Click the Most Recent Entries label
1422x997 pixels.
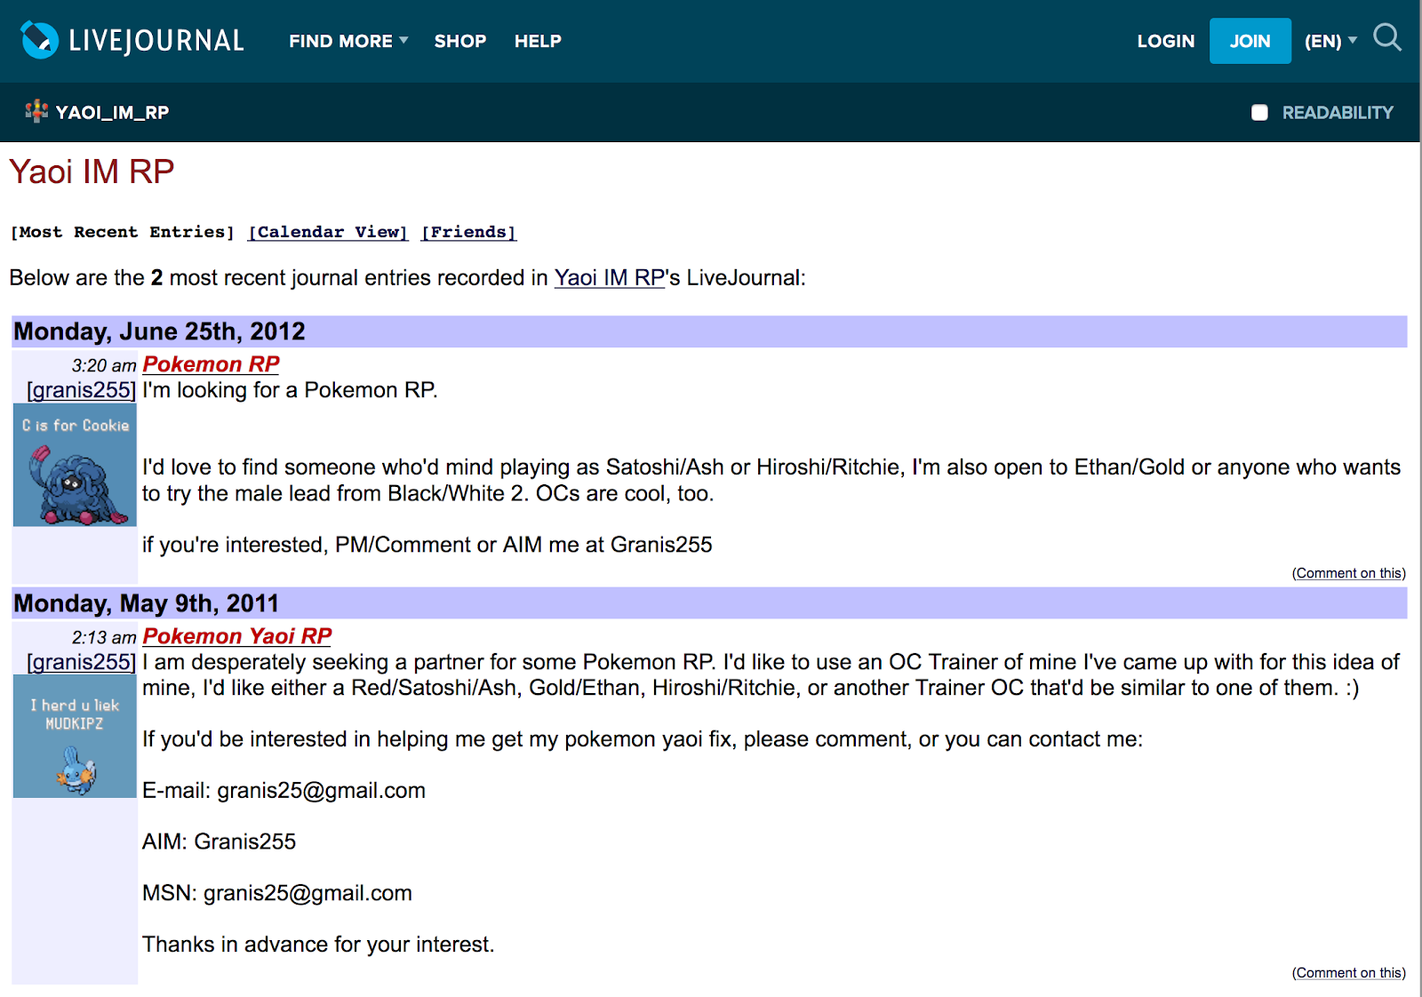pyautogui.click(x=123, y=232)
